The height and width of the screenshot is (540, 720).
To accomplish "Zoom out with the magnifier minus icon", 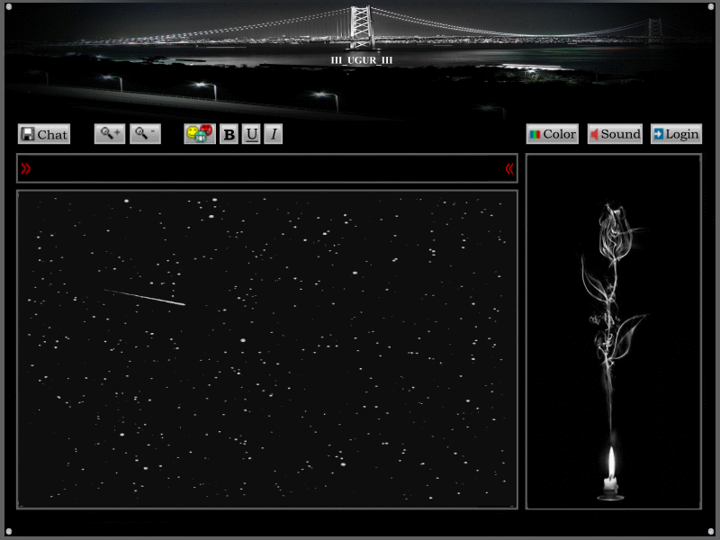I will (x=145, y=134).
